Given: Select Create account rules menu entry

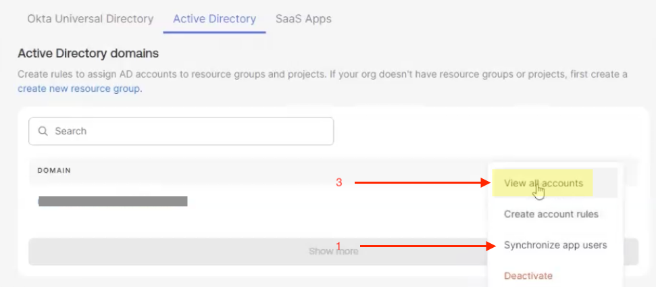Looking at the screenshot, I should pyautogui.click(x=551, y=214).
